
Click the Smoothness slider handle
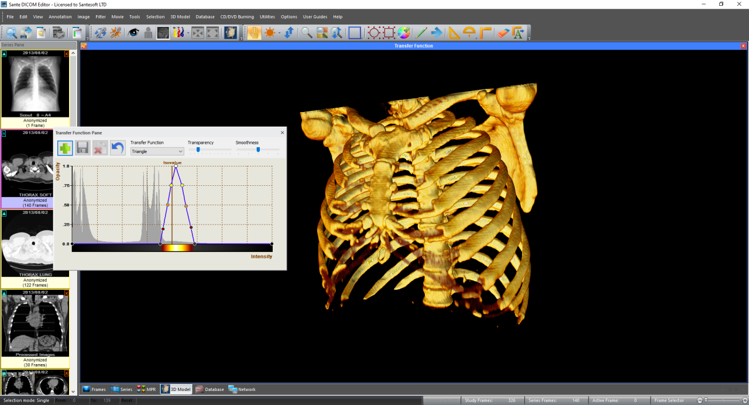coord(258,150)
